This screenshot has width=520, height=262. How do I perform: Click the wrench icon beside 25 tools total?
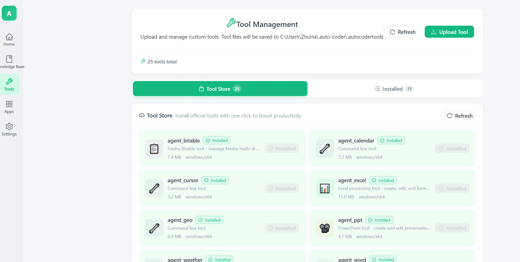pos(143,61)
